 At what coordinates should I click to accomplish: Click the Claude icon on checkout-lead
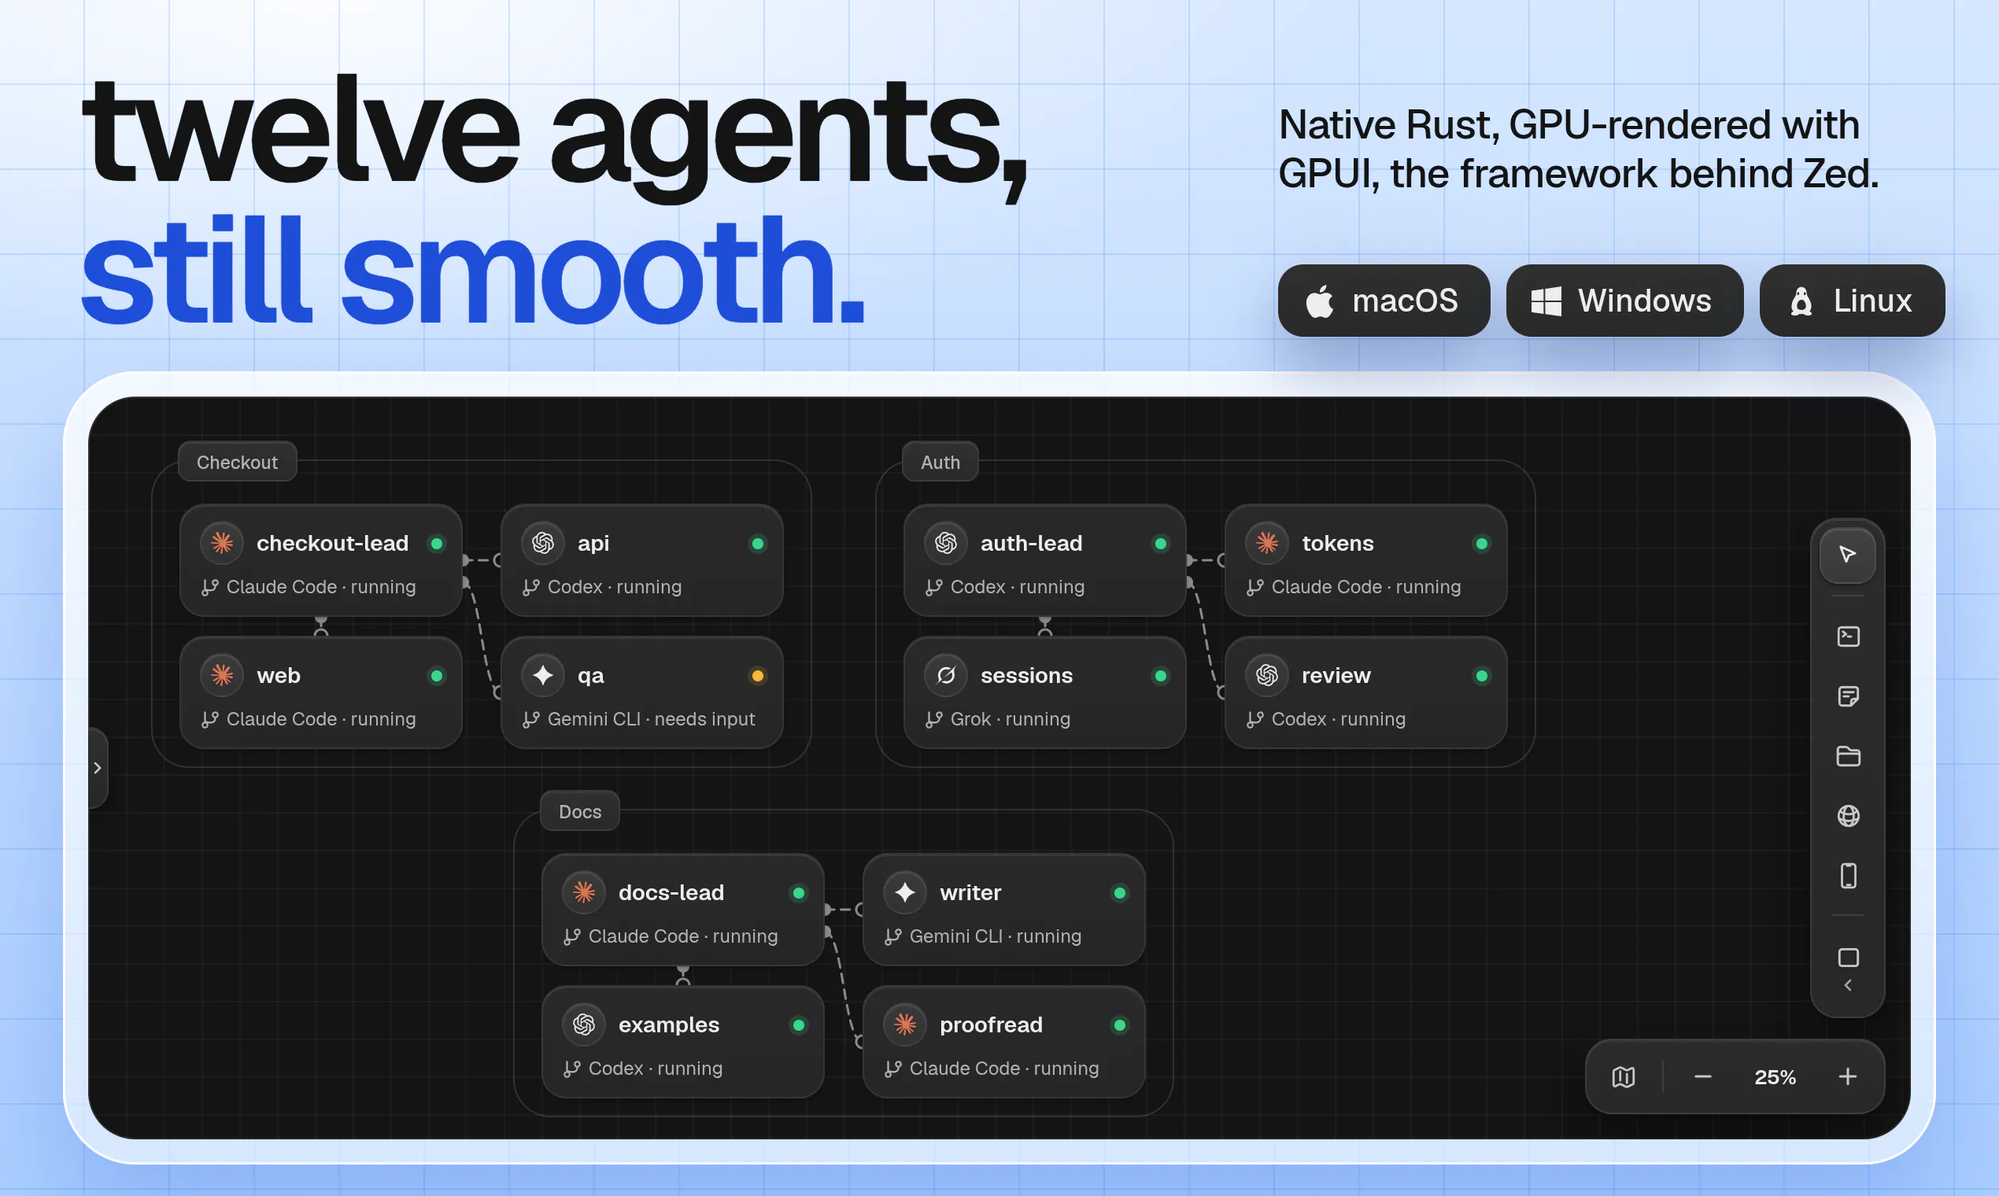(x=222, y=543)
